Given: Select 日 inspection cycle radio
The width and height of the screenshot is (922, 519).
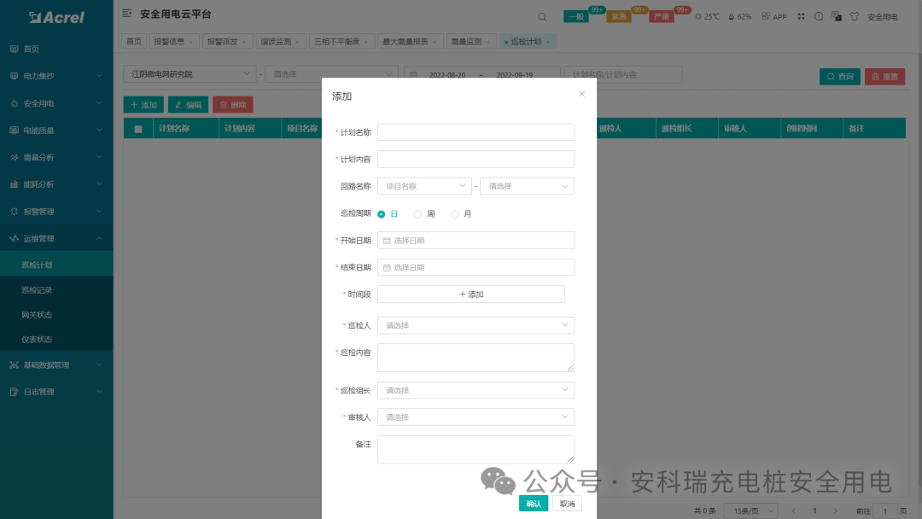Looking at the screenshot, I should [381, 214].
